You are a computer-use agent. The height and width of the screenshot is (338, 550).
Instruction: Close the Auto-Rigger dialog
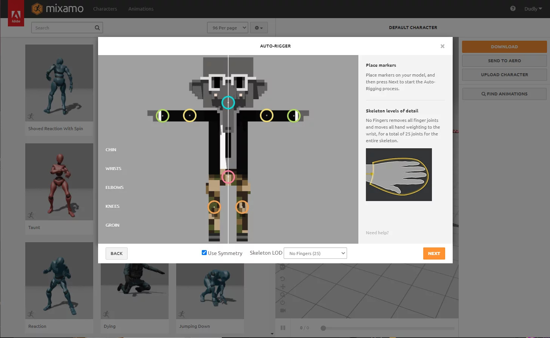[442, 46]
